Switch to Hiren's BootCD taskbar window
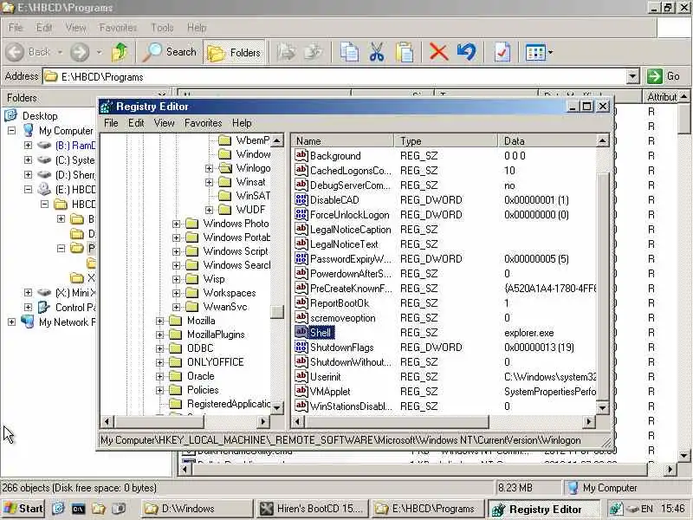 pyautogui.click(x=313, y=509)
